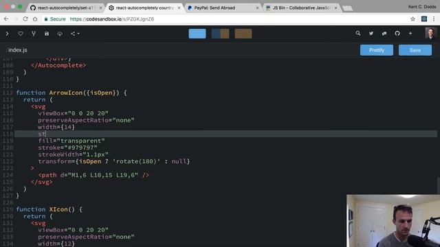Select the index.js file label
Viewport: 440px width, 247px height.
(x=17, y=50)
